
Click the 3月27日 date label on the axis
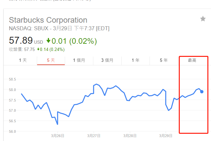coord(94,135)
